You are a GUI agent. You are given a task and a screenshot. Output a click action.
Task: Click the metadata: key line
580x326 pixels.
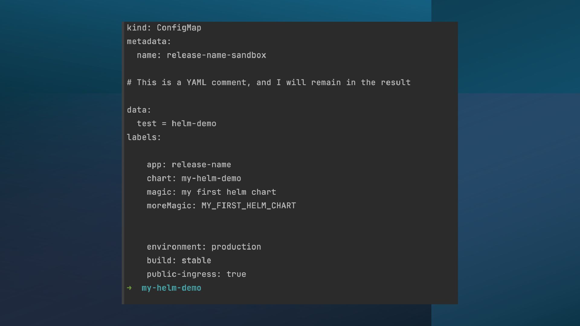tap(149, 41)
